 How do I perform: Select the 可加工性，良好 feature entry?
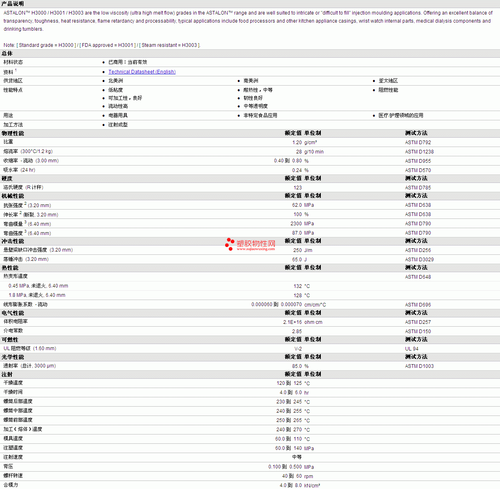pyautogui.click(x=125, y=98)
